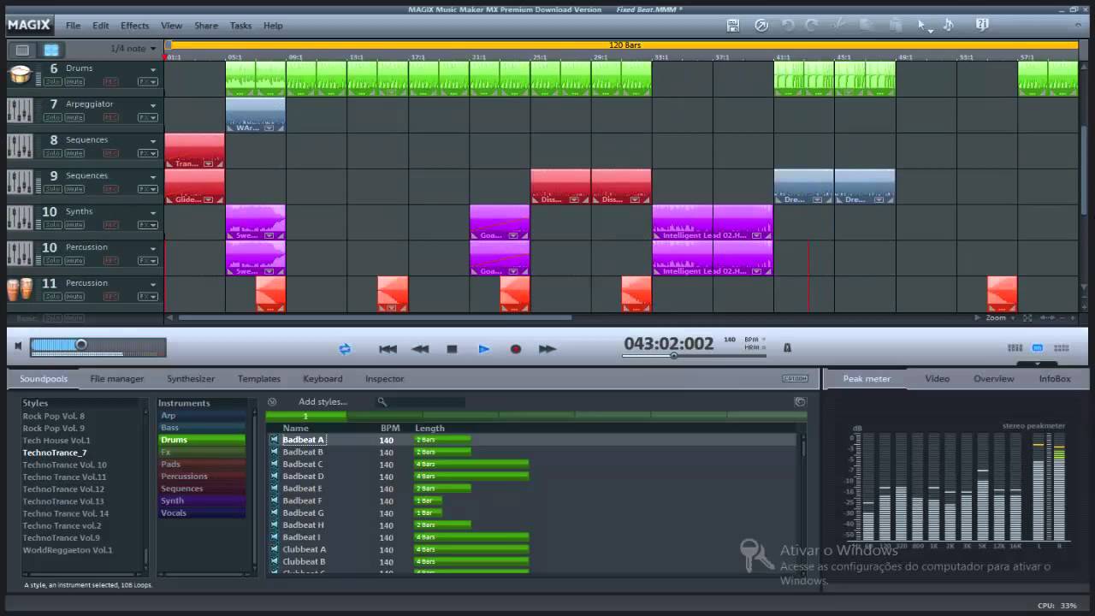Image resolution: width=1095 pixels, height=616 pixels.
Task: Click the music note toolbar icon
Action: 948,26
